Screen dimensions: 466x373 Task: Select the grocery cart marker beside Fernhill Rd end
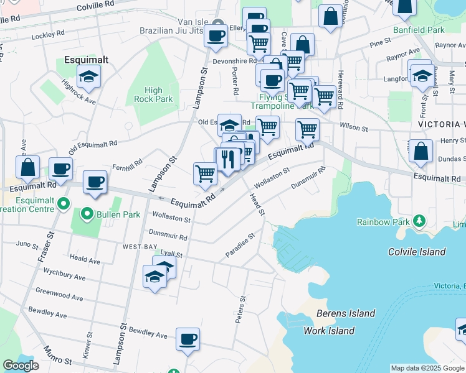[205, 175]
